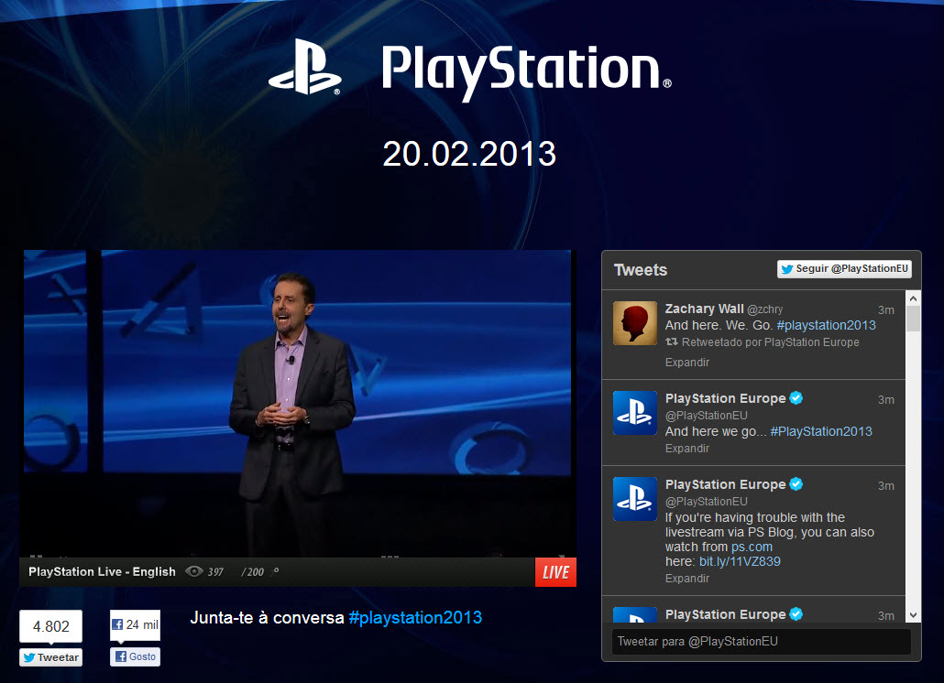Expand Zachary Wall's tweet via Expandir
The image size is (944, 683).
(687, 363)
